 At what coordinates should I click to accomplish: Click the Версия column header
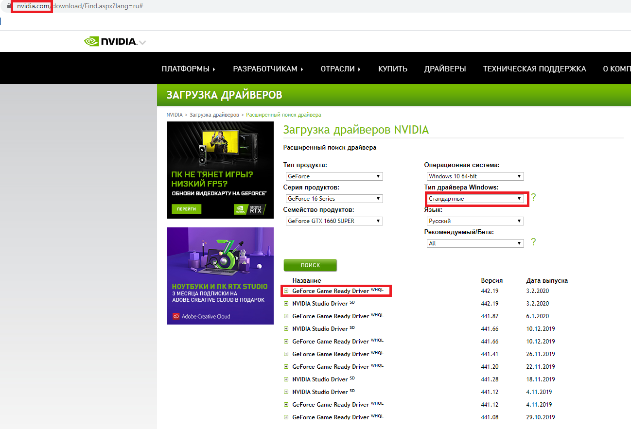492,281
